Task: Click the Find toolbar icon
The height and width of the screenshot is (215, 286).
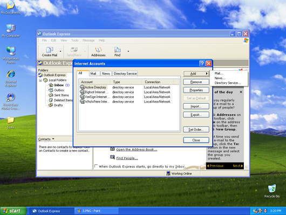Action: pos(117,51)
